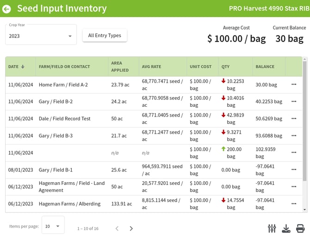
Task: Open the All Entry Types filter
Action: coord(105,35)
